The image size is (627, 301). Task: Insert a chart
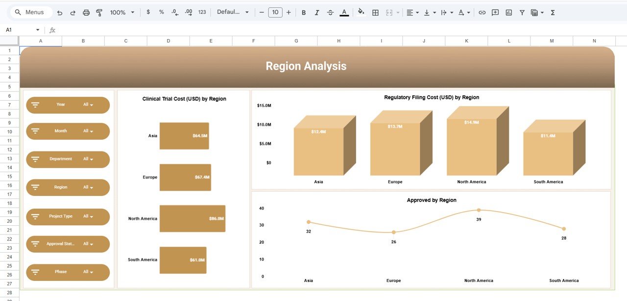(x=508, y=12)
